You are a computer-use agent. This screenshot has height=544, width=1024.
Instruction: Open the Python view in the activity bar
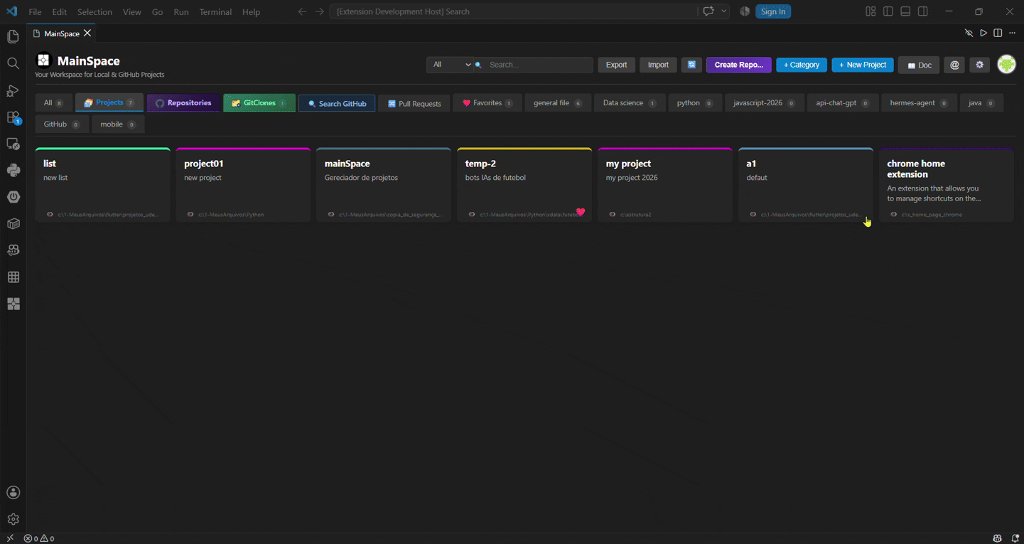point(13,171)
